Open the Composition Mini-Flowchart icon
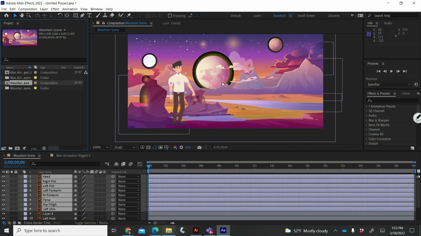This screenshot has width=421, height=236. (107, 164)
